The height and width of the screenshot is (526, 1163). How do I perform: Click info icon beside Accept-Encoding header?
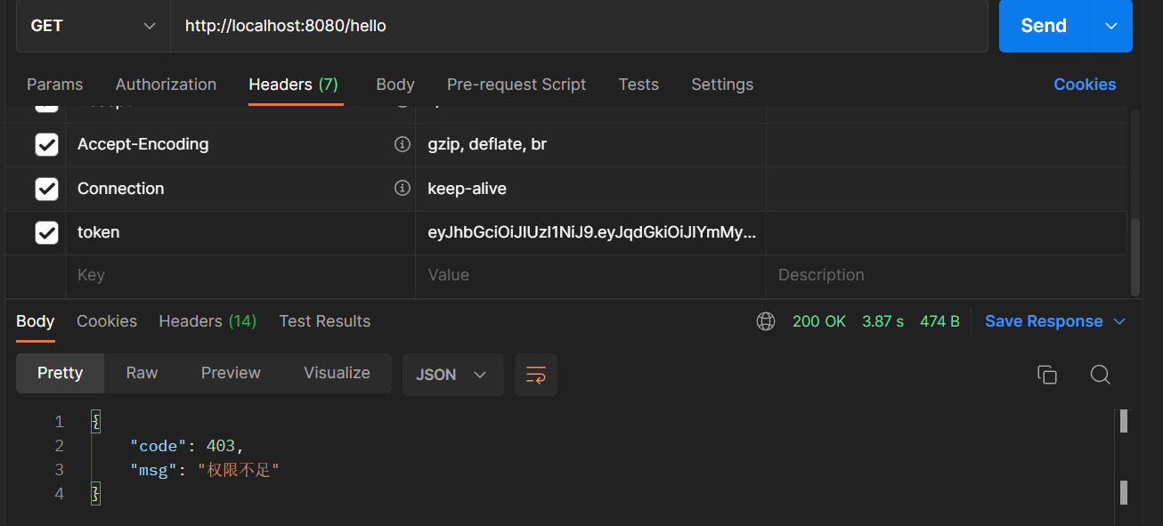tap(403, 144)
